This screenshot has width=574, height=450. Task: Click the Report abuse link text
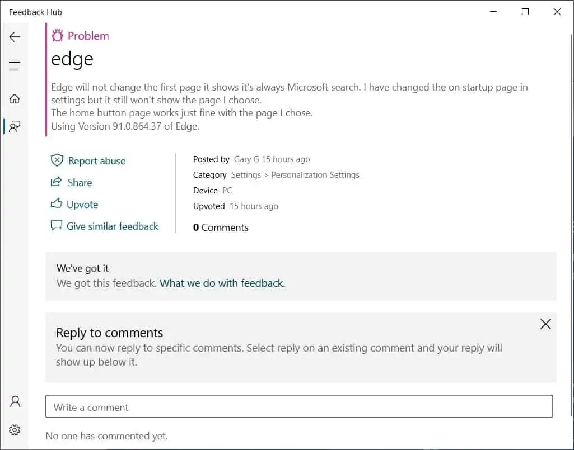pos(97,161)
